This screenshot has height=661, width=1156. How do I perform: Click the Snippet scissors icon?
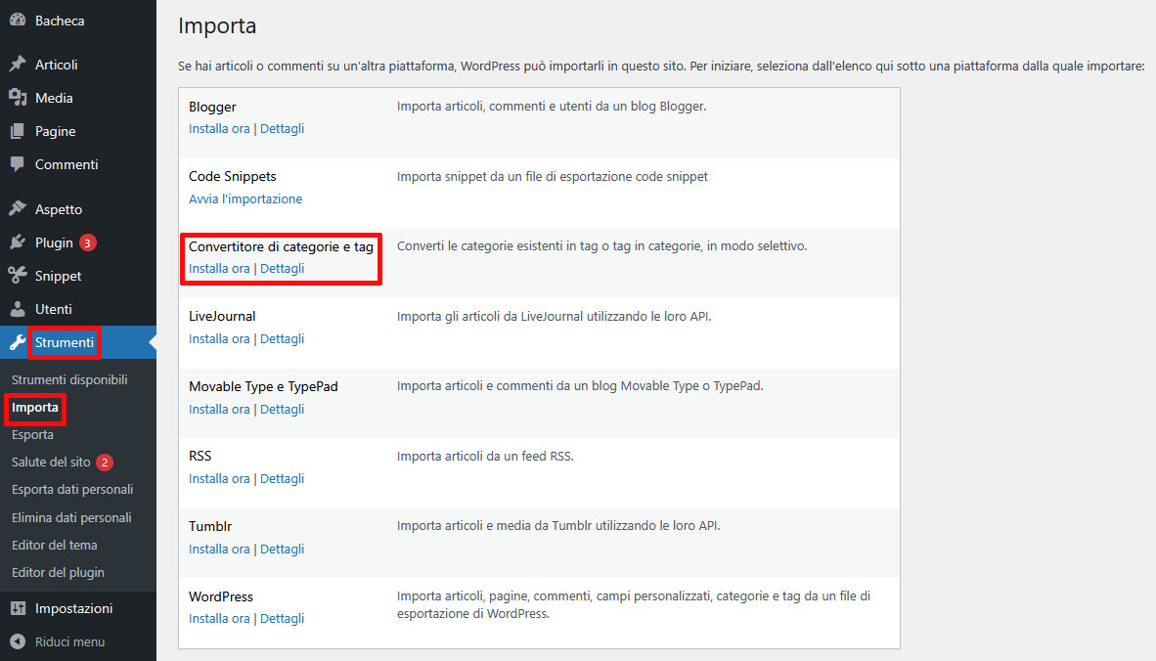tap(18, 276)
